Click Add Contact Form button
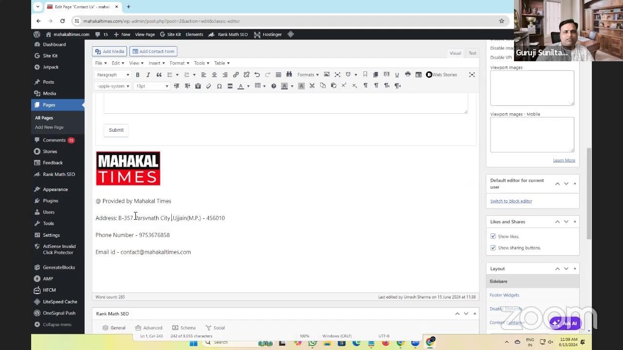Screen dimensions: 623x350 tap(153, 51)
